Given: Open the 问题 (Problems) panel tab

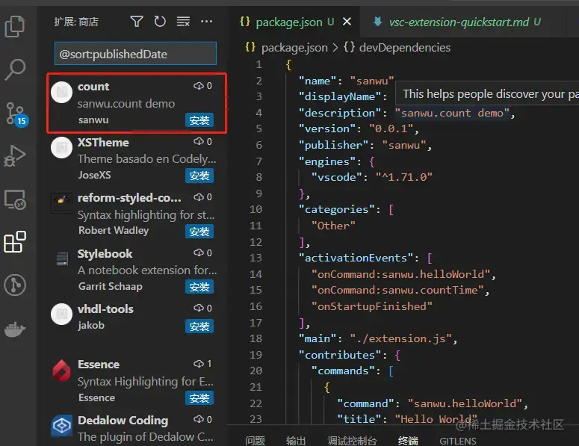Looking at the screenshot, I should tap(255, 441).
